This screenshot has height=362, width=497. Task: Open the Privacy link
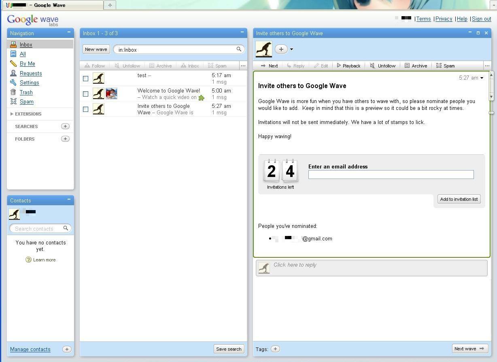(444, 19)
